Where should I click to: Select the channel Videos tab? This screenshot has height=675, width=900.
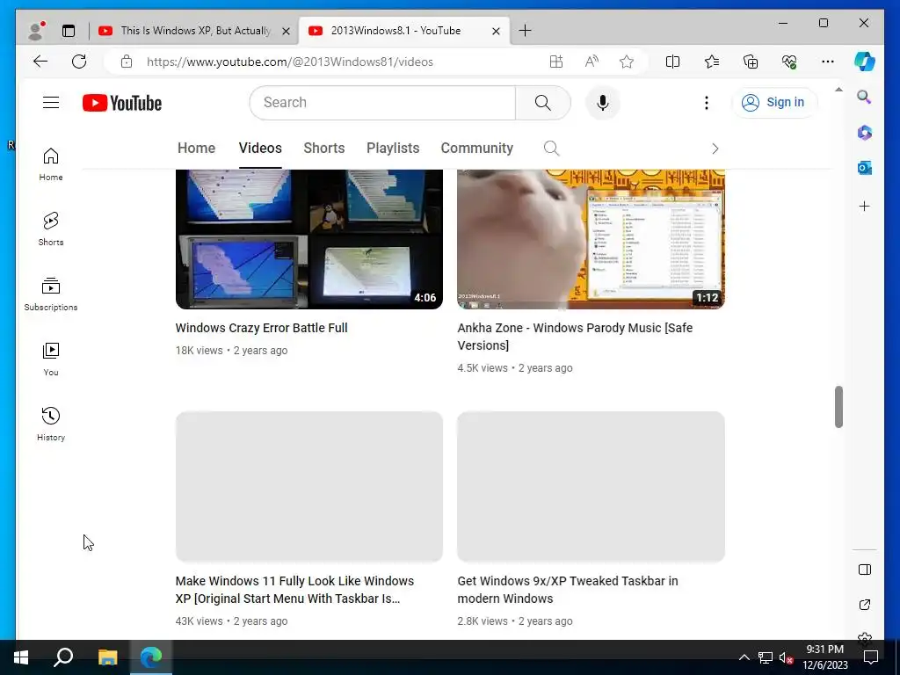260,148
